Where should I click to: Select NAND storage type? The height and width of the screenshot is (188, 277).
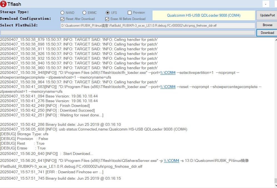pyautogui.click(x=63, y=13)
